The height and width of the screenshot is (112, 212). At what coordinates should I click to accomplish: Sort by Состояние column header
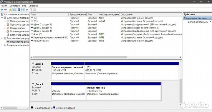coord(151,14)
